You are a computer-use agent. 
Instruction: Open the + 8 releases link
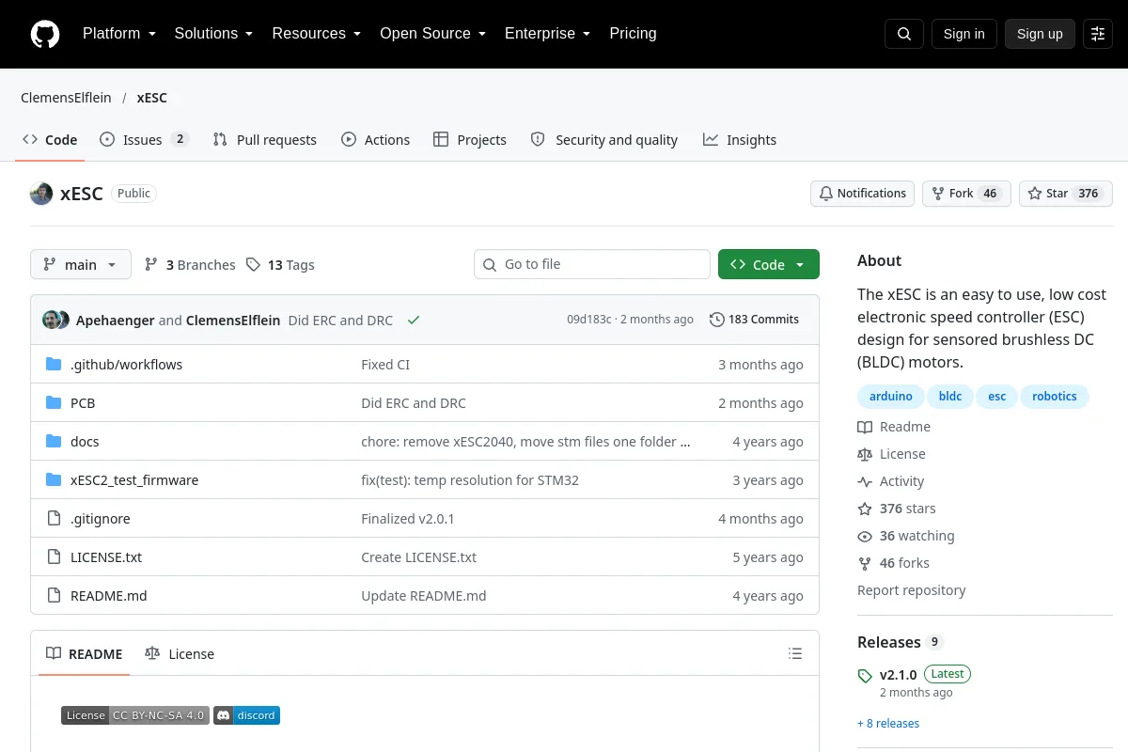(x=888, y=724)
